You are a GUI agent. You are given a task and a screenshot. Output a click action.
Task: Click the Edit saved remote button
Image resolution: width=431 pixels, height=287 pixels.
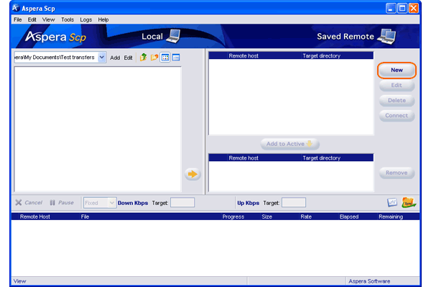click(397, 86)
